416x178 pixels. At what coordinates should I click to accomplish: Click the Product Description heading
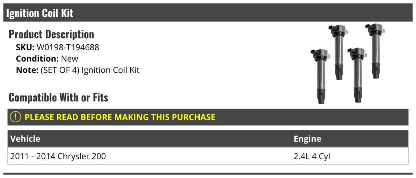pos(51,34)
